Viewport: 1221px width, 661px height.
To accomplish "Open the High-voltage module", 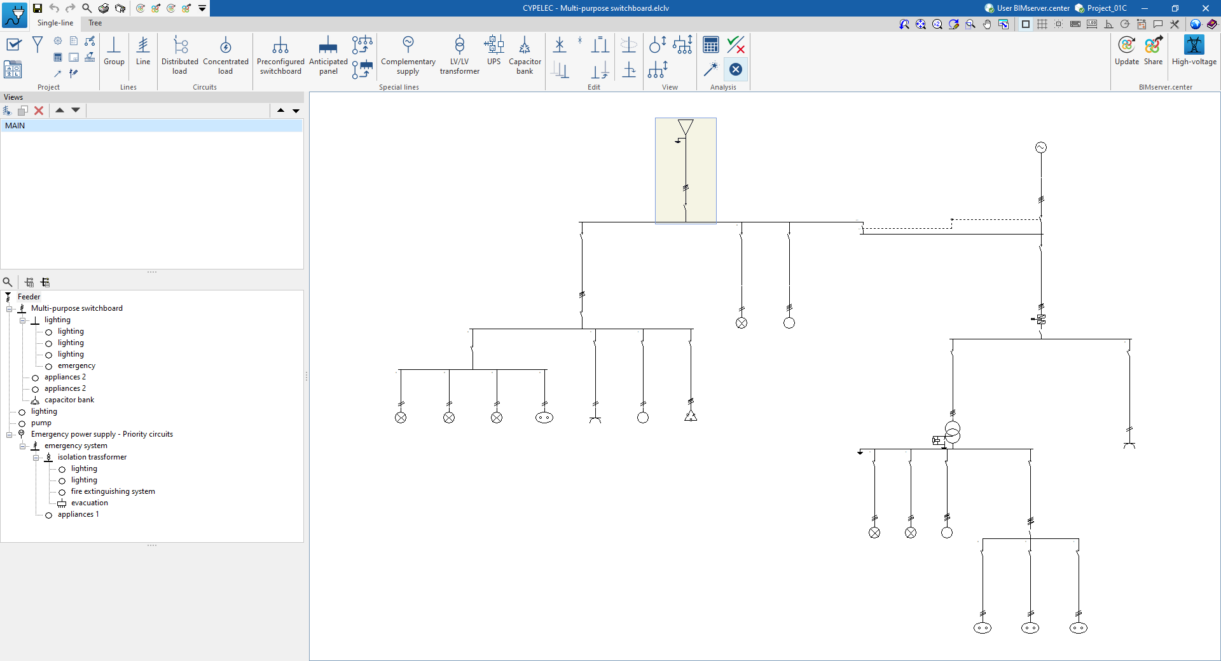I will pos(1194,51).
